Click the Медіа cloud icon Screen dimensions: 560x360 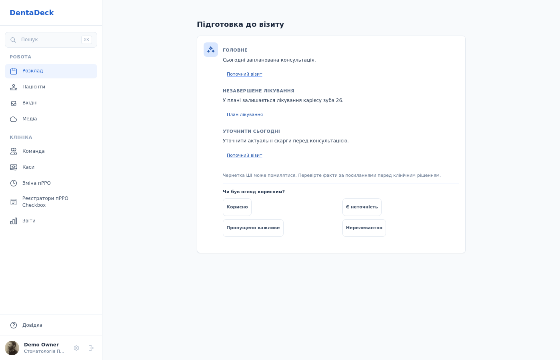pyautogui.click(x=14, y=119)
